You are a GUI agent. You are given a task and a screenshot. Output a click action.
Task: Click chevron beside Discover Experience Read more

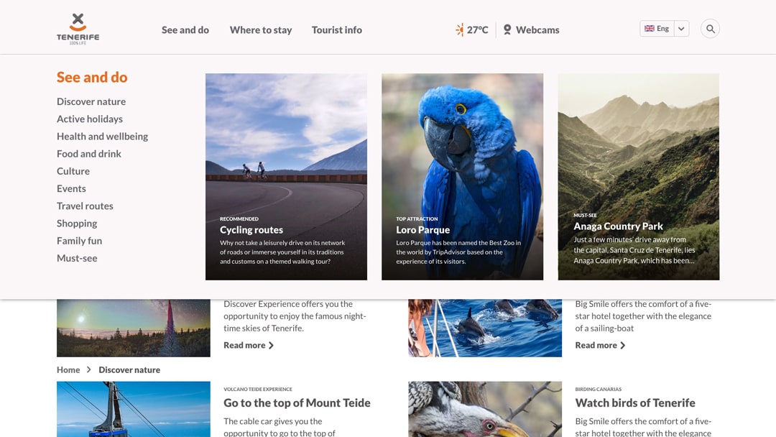[271, 346]
